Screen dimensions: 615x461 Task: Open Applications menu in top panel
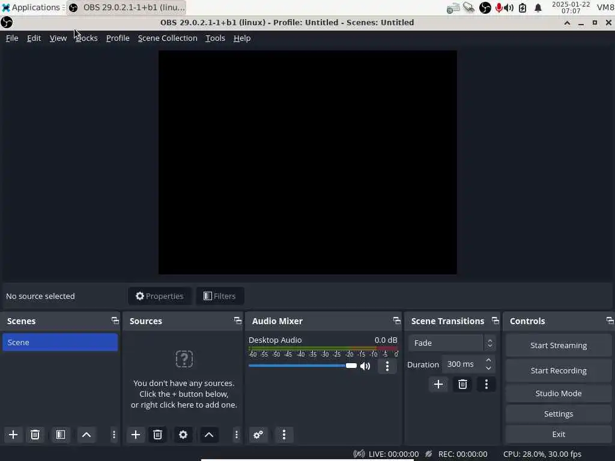pyautogui.click(x=32, y=7)
